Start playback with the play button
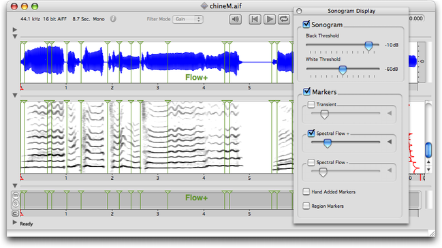 [x=270, y=19]
